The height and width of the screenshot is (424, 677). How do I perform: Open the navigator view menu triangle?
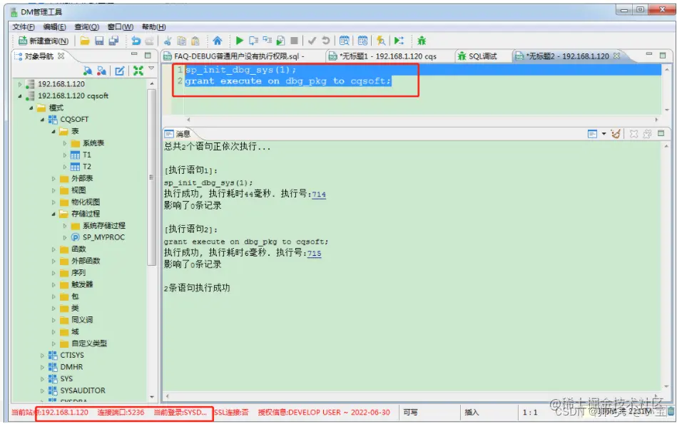coord(151,68)
